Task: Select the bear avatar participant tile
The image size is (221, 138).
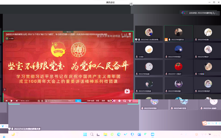Action: point(149,50)
